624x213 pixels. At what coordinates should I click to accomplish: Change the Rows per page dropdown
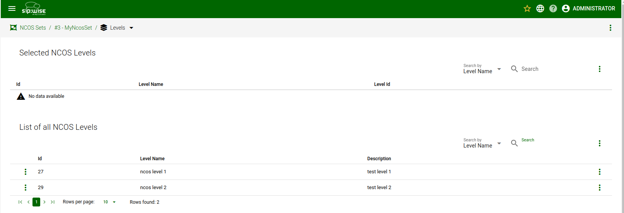pyautogui.click(x=109, y=202)
